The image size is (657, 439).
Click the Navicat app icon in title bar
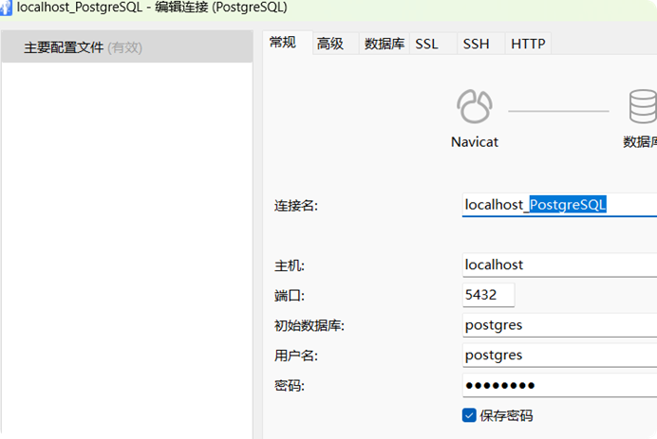coord(6,8)
